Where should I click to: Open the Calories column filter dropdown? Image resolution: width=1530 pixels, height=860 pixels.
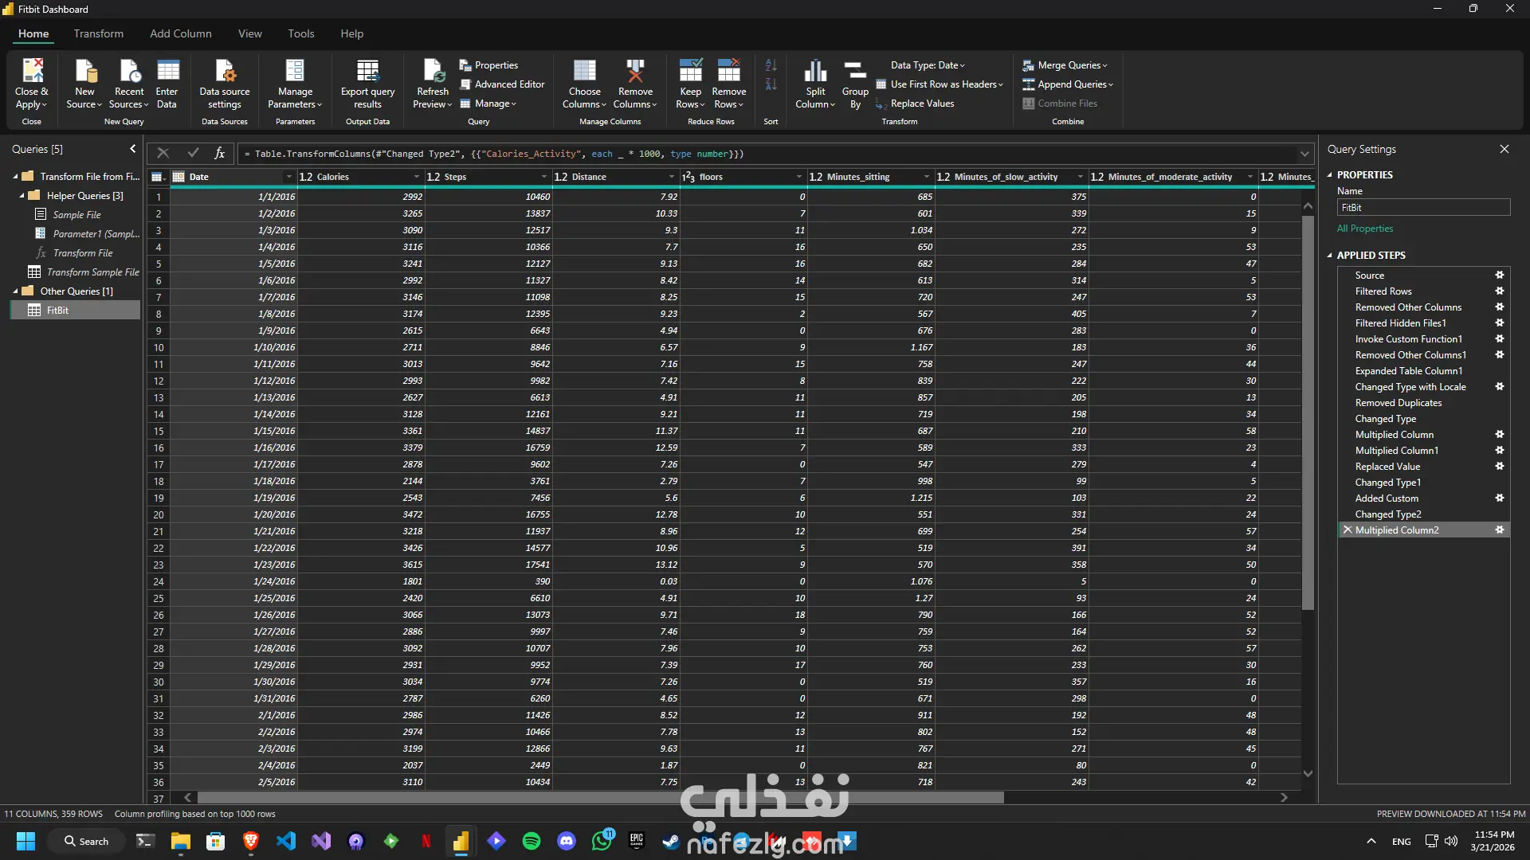point(416,177)
